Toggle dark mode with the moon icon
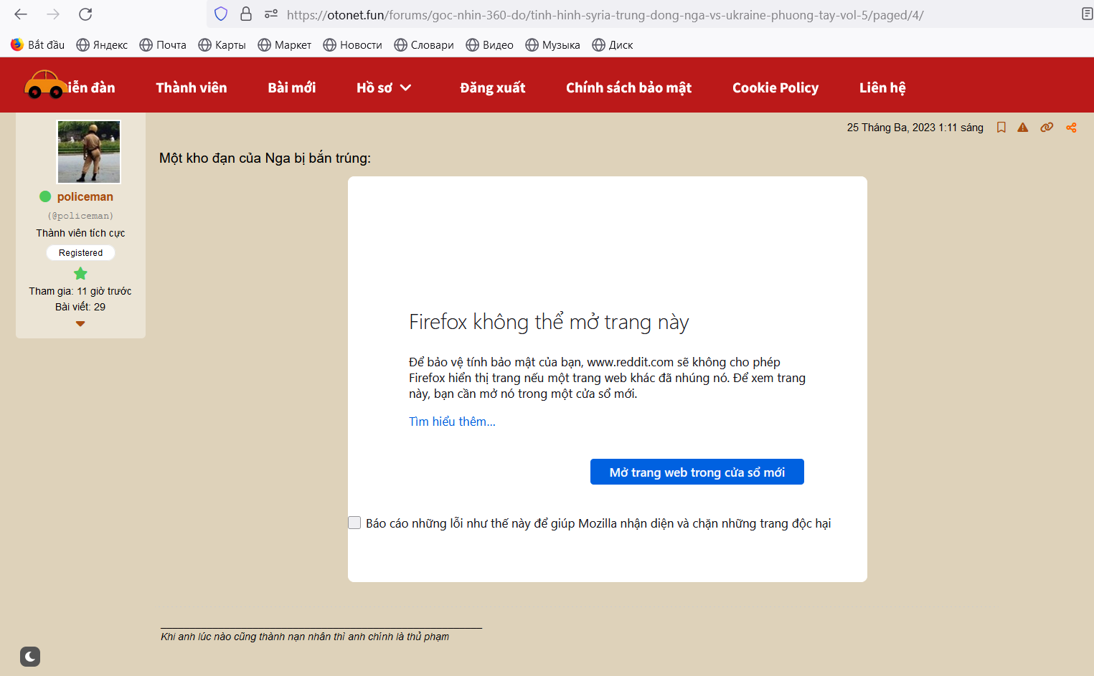This screenshot has height=676, width=1094. [30, 657]
